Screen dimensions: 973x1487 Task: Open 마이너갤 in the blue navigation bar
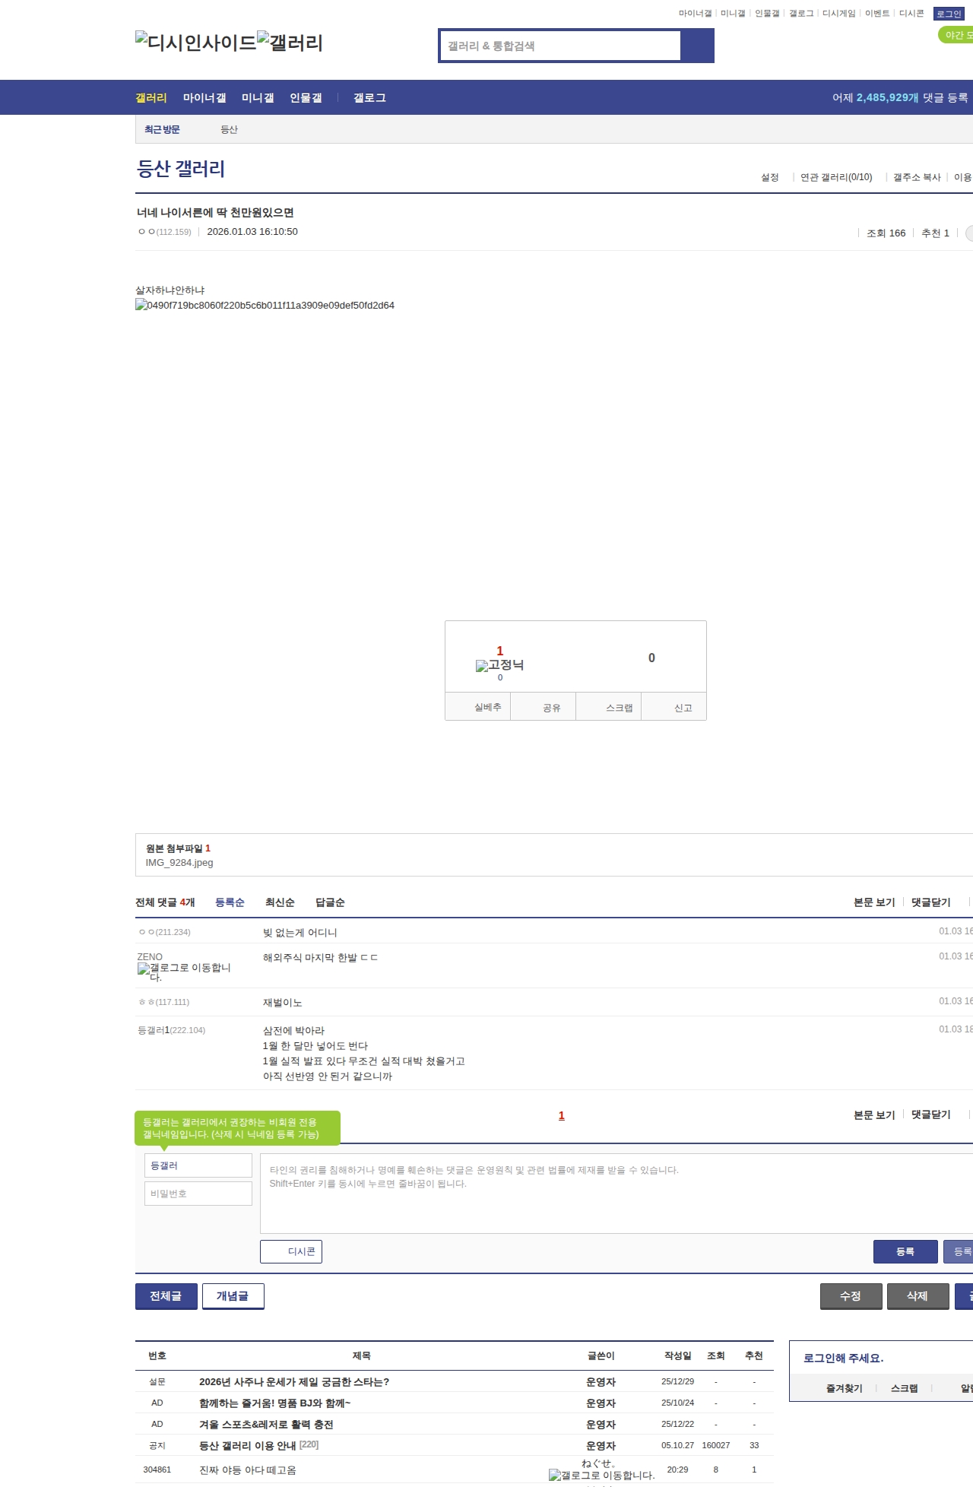pos(204,98)
